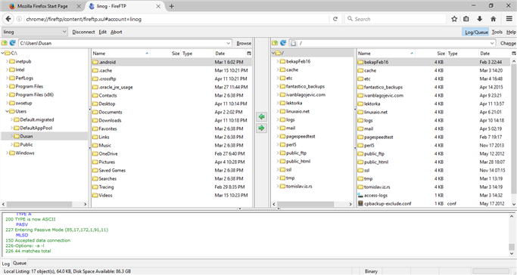This screenshot has width=517, height=275.
Task: Expand remote public_html tree node
Action: tap(278, 161)
